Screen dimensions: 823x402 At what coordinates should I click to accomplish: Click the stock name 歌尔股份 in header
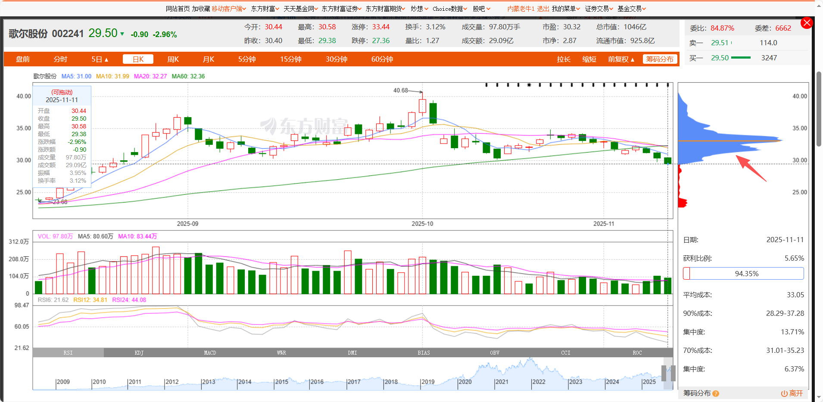click(28, 34)
